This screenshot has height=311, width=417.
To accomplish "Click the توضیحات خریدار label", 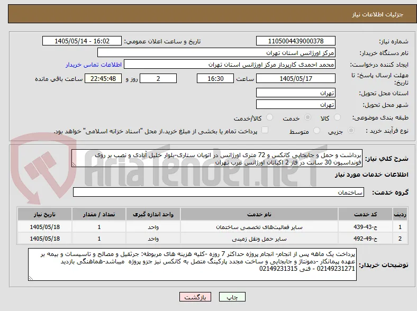I will coord(384,265).
